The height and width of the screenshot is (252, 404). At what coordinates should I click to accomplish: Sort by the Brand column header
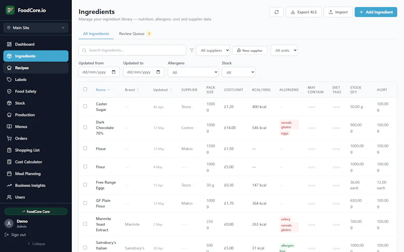pos(132,90)
